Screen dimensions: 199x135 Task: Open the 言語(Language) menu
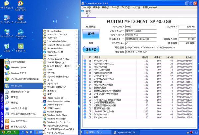[150, 7]
